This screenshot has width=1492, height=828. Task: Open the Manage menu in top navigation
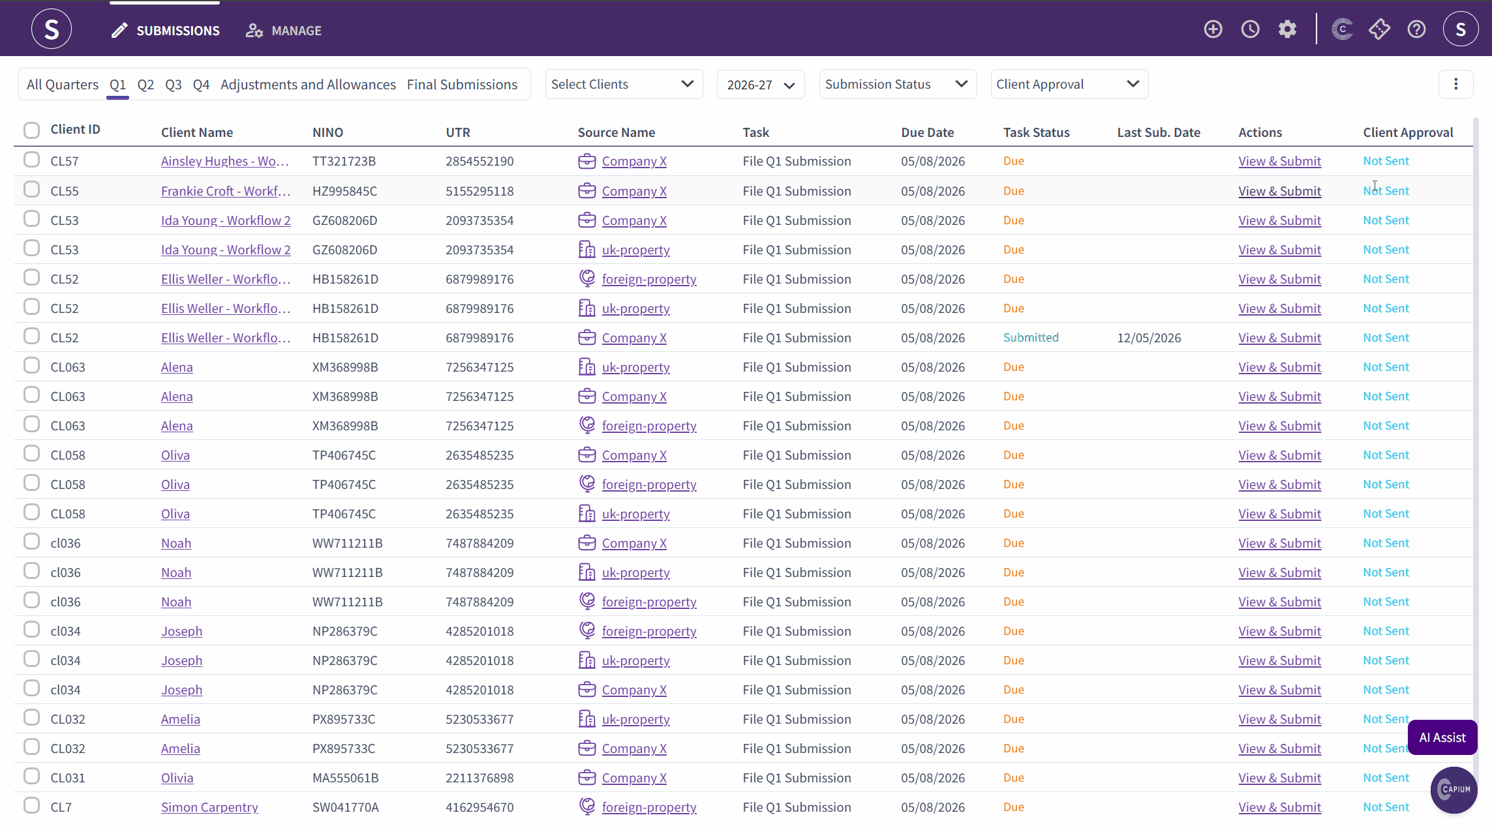click(284, 31)
